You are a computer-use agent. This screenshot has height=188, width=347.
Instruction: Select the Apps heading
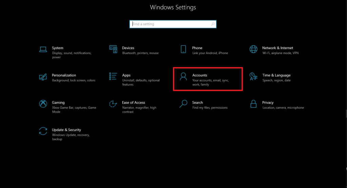point(126,75)
